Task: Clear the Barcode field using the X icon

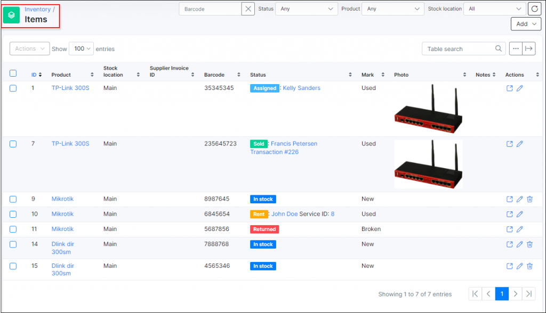Action: [247, 9]
